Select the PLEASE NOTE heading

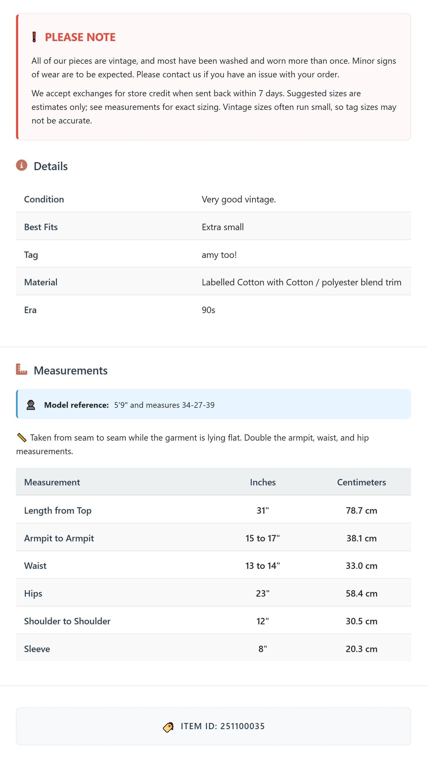(80, 37)
